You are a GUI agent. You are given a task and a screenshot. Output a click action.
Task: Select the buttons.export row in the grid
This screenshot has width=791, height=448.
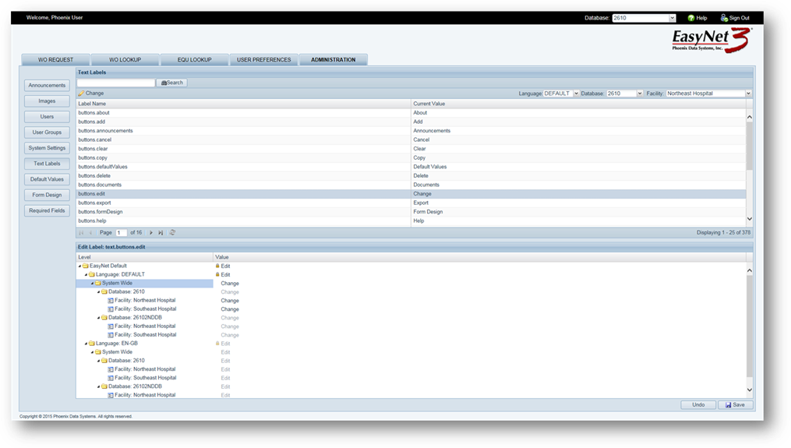(x=243, y=203)
